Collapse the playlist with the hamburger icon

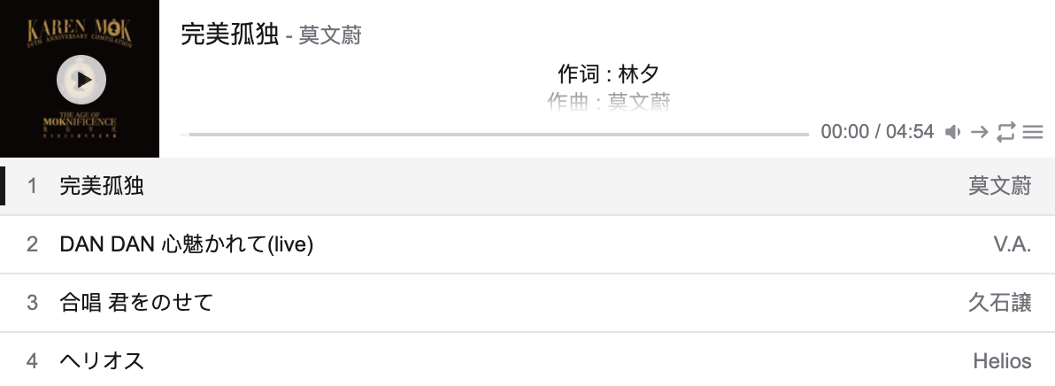point(1033,132)
